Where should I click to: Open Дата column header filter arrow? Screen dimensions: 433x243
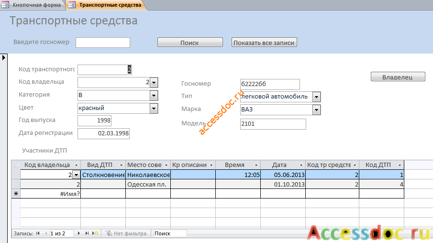pyautogui.click(x=301, y=165)
